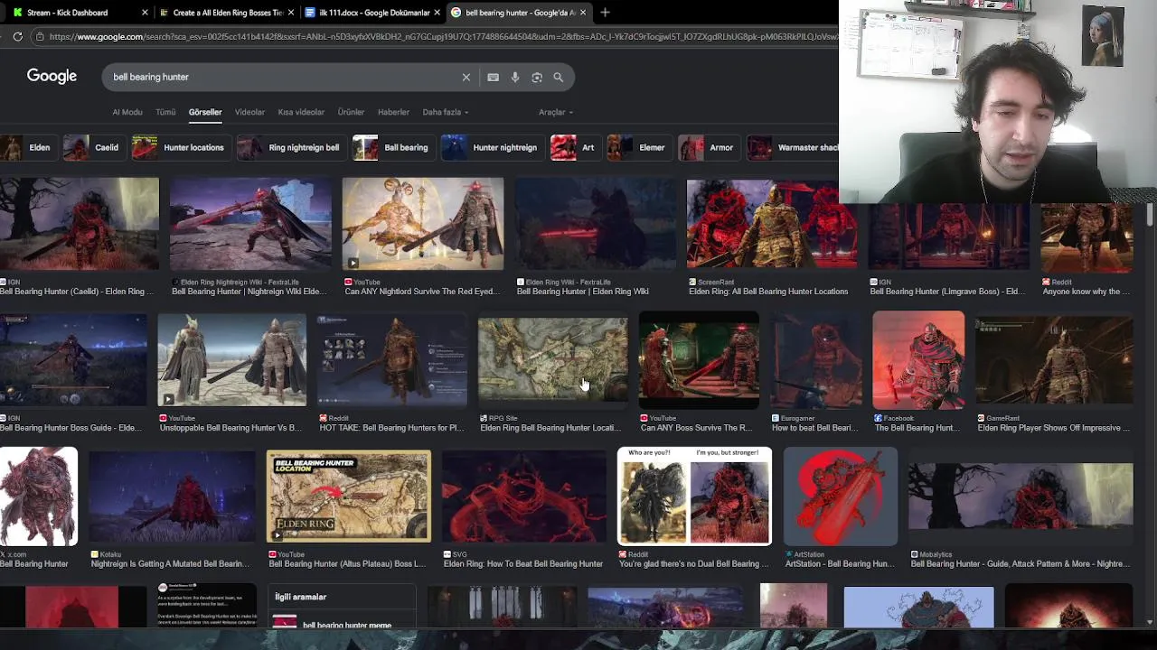Viewport: 1157px width, 650px height.
Task: Apply the Art filter chip
Action: coord(574,147)
